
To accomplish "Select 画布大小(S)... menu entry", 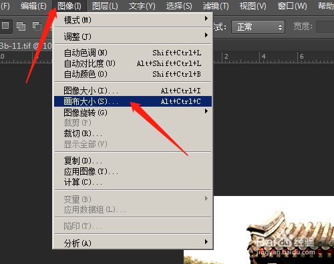I will coord(133,101).
